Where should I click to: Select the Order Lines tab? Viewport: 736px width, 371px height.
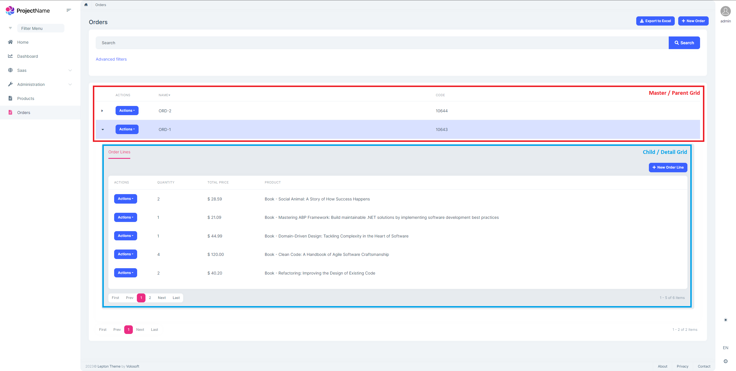pos(119,152)
